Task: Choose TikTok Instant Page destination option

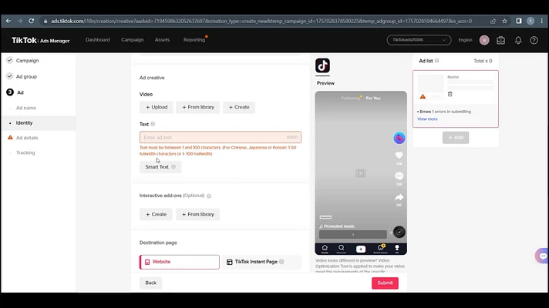Action: pyautogui.click(x=262, y=262)
